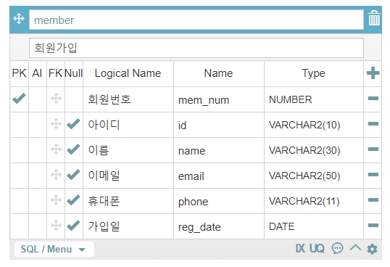Viewport: 390px width, 267px height.
Task: Remove the email row with its minus icon
Action: 373,174
